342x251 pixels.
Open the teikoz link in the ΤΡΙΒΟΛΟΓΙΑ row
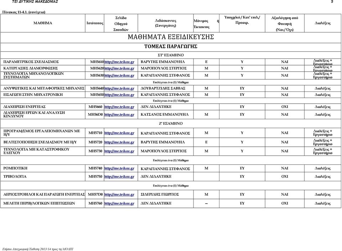(x=119, y=177)
